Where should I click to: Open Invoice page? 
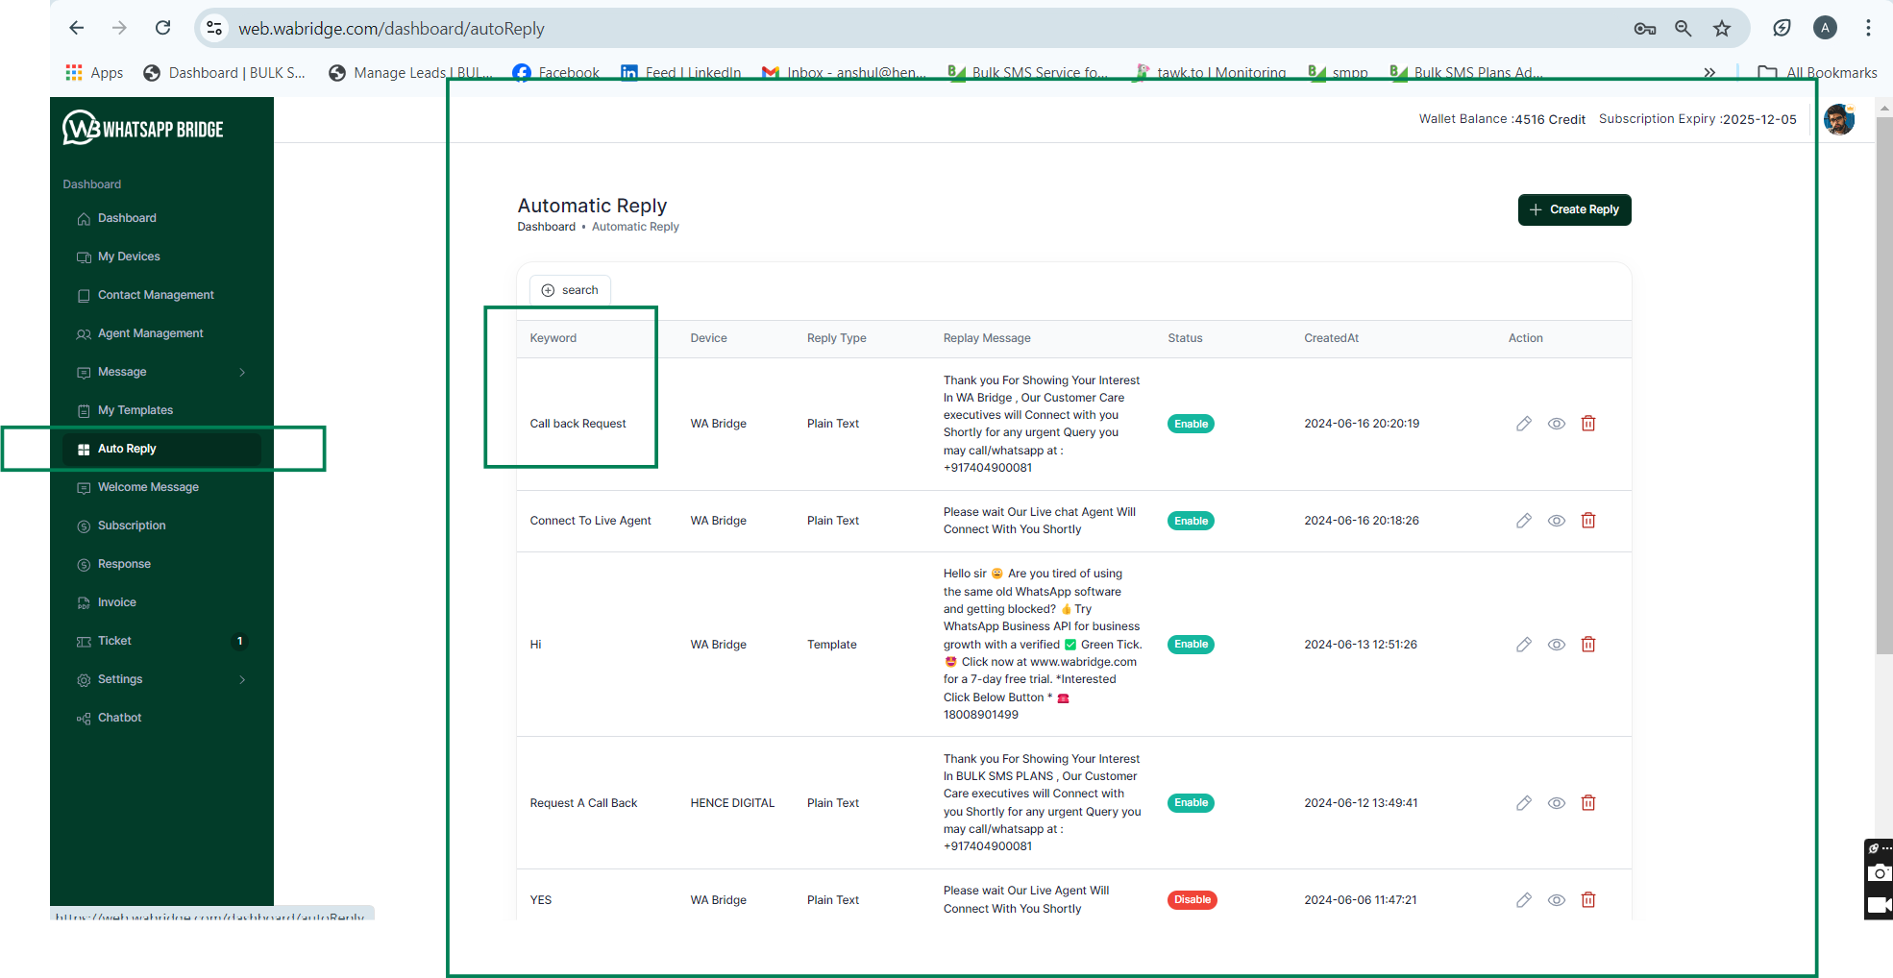click(117, 602)
